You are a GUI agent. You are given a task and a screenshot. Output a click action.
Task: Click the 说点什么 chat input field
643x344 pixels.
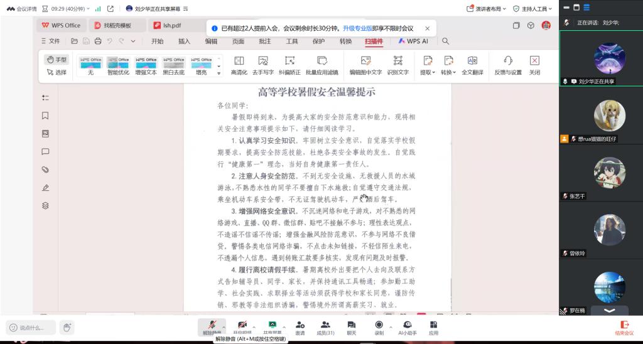coord(30,327)
